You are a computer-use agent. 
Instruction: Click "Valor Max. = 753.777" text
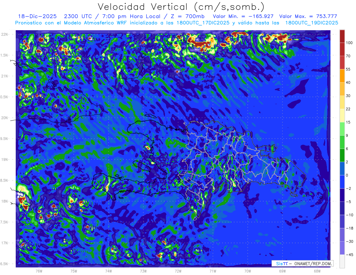click(308, 16)
